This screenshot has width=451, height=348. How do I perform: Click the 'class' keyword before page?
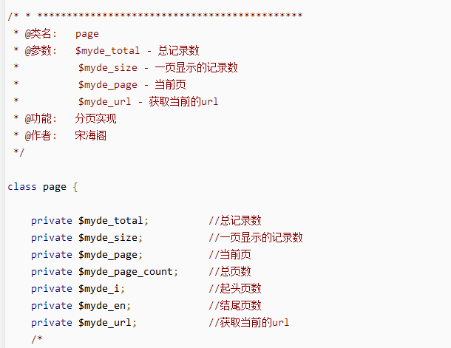click(22, 187)
